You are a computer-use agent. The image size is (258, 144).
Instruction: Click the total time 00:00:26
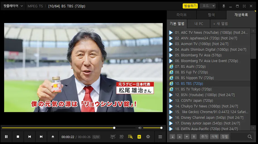tap(84, 137)
